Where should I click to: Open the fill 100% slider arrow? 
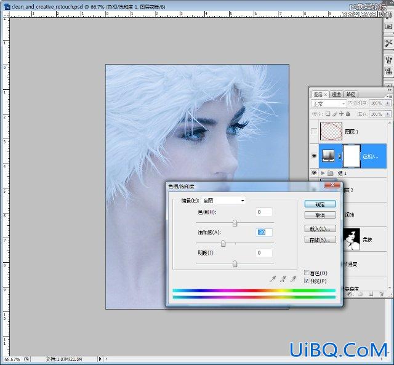388,114
